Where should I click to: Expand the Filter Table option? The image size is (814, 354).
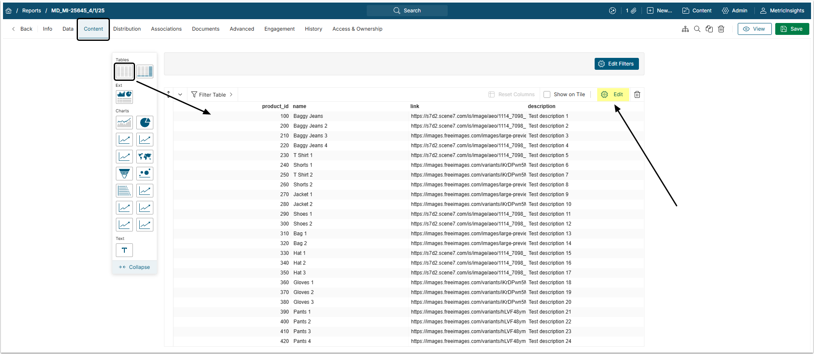[x=212, y=94]
